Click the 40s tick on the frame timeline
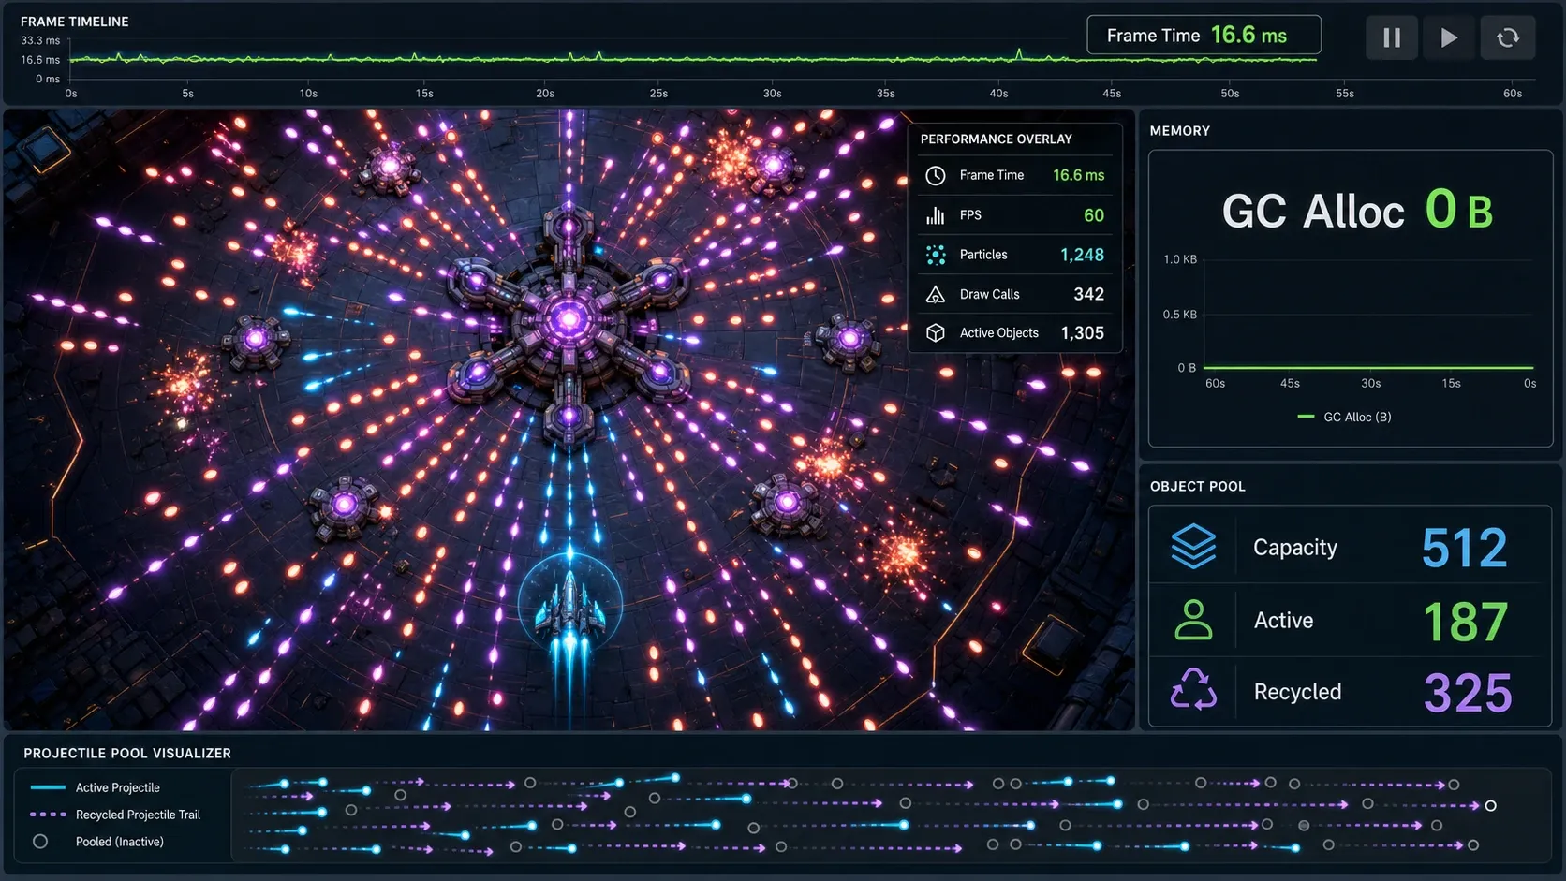The height and width of the screenshot is (881, 1566). (x=998, y=94)
